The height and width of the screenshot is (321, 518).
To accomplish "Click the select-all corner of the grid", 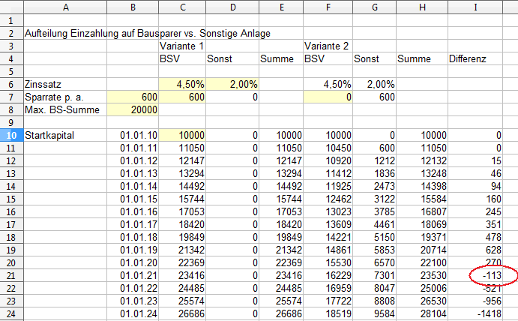I will [10, 7].
